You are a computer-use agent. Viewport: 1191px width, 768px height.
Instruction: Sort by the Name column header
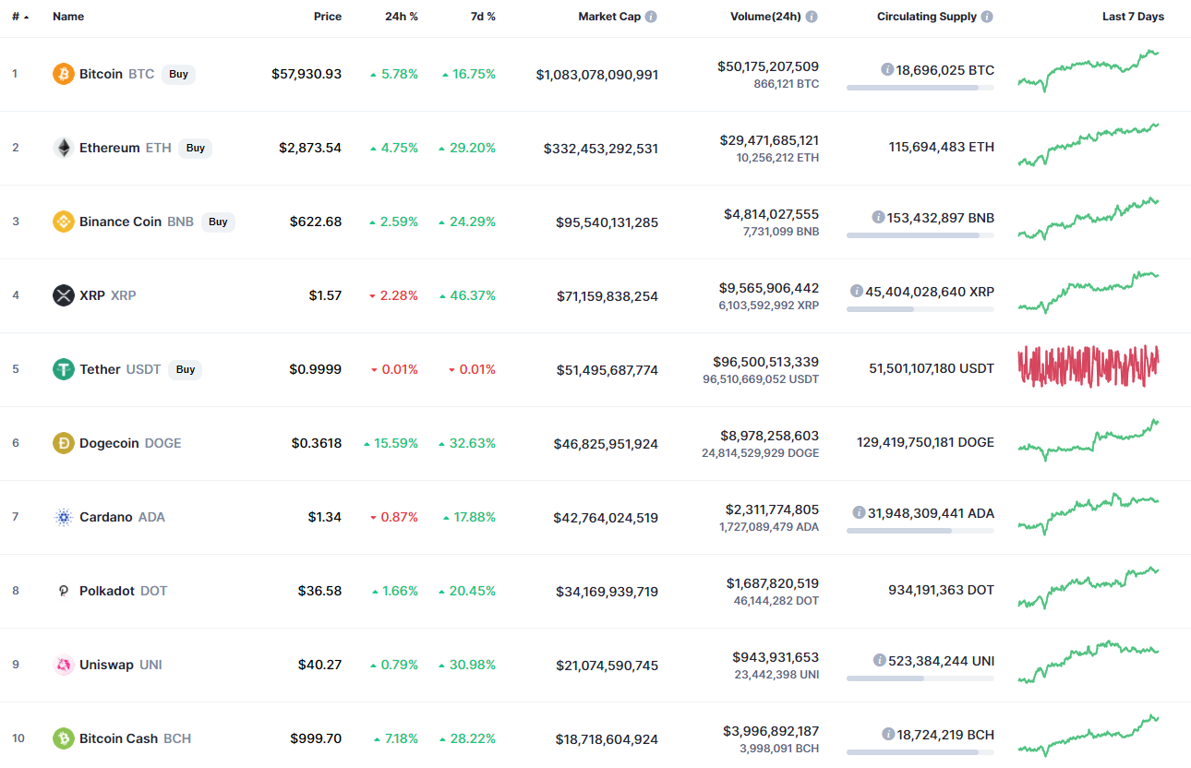coord(68,17)
